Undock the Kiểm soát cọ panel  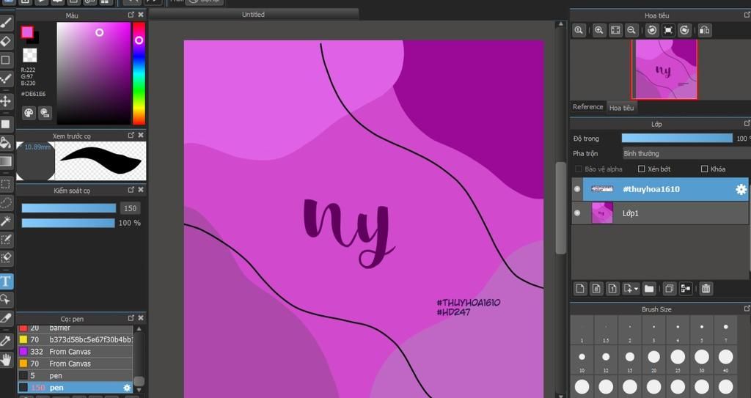[131, 190]
